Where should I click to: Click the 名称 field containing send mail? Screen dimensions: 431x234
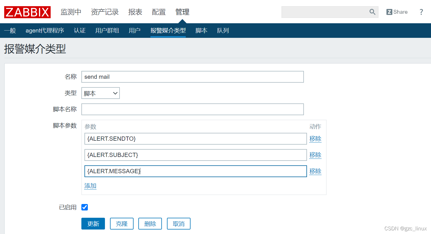click(192, 77)
